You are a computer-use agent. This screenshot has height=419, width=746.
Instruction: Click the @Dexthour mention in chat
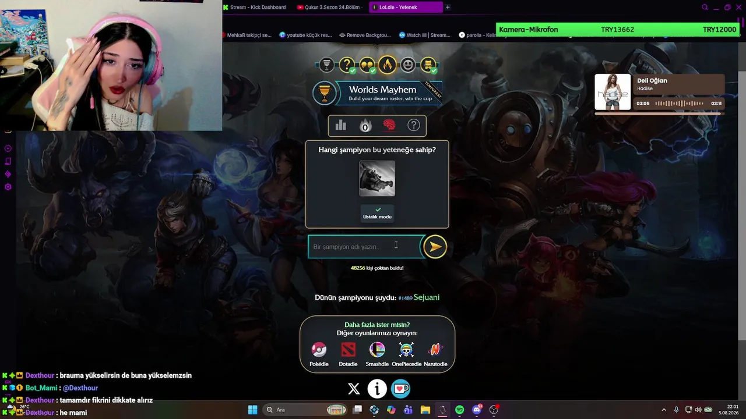(80, 388)
